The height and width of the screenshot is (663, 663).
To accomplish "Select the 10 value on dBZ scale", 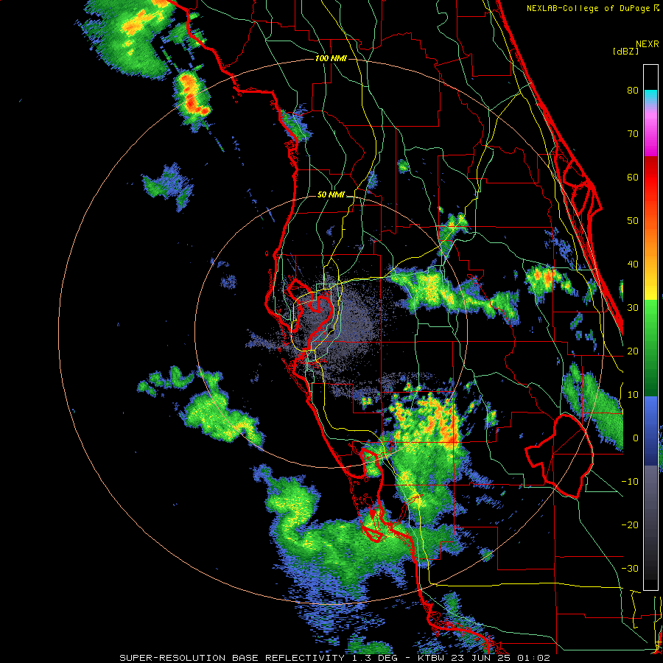I will 633,395.
